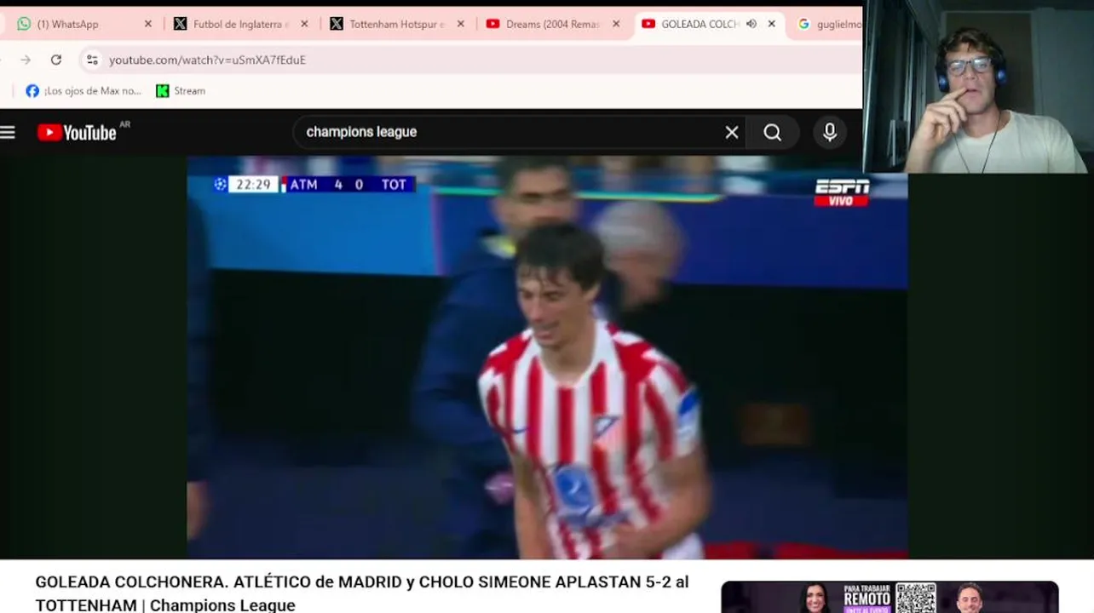Switch to the Google guglielmo tab
Image resolution: width=1094 pixels, height=613 pixels.
[828, 24]
